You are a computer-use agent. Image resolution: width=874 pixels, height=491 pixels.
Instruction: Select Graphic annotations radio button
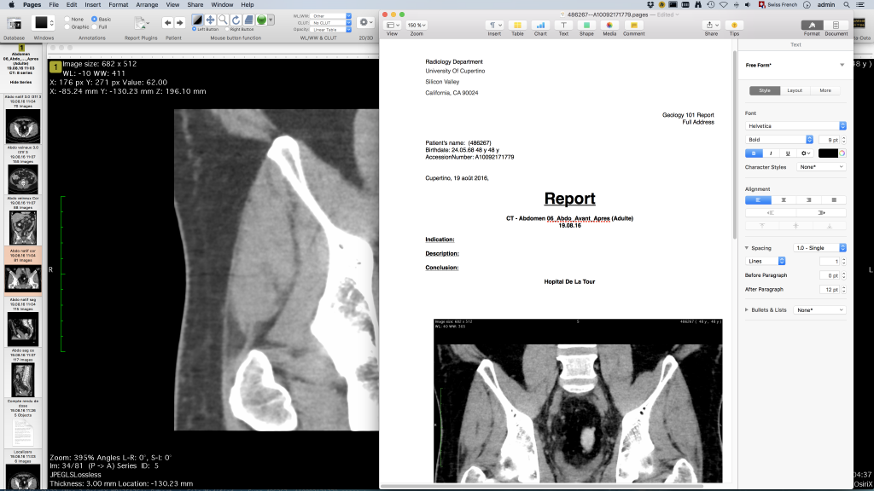coord(67,26)
